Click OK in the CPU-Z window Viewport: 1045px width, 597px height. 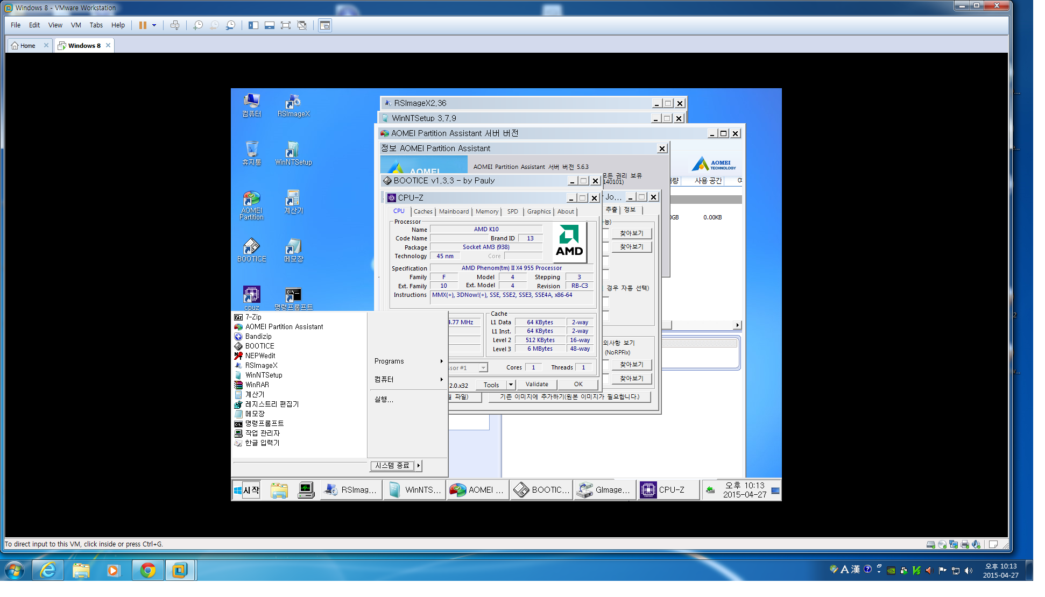point(578,385)
